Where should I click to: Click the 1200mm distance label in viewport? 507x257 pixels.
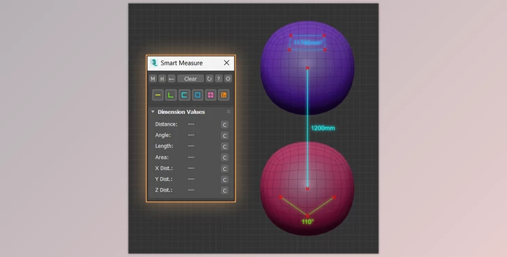323,128
